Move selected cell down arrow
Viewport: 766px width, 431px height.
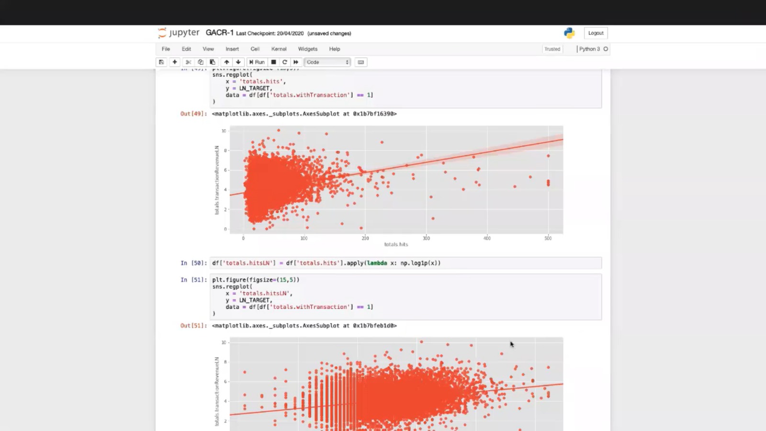click(238, 62)
